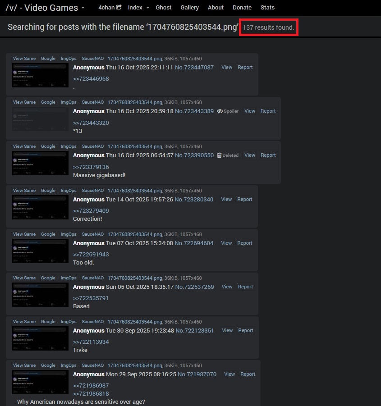Follow quote link >>722535791
The height and width of the screenshot is (406, 381).
pyautogui.click(x=91, y=298)
